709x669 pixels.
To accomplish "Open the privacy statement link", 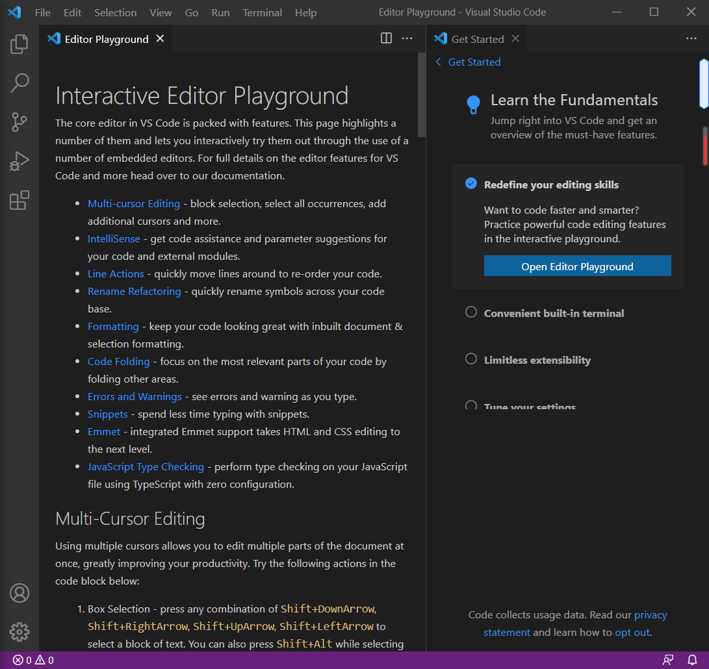I will 575,624.
